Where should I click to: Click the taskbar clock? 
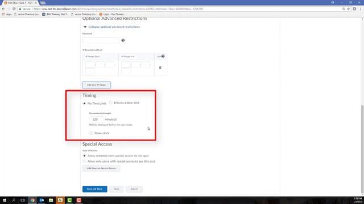coord(358,200)
